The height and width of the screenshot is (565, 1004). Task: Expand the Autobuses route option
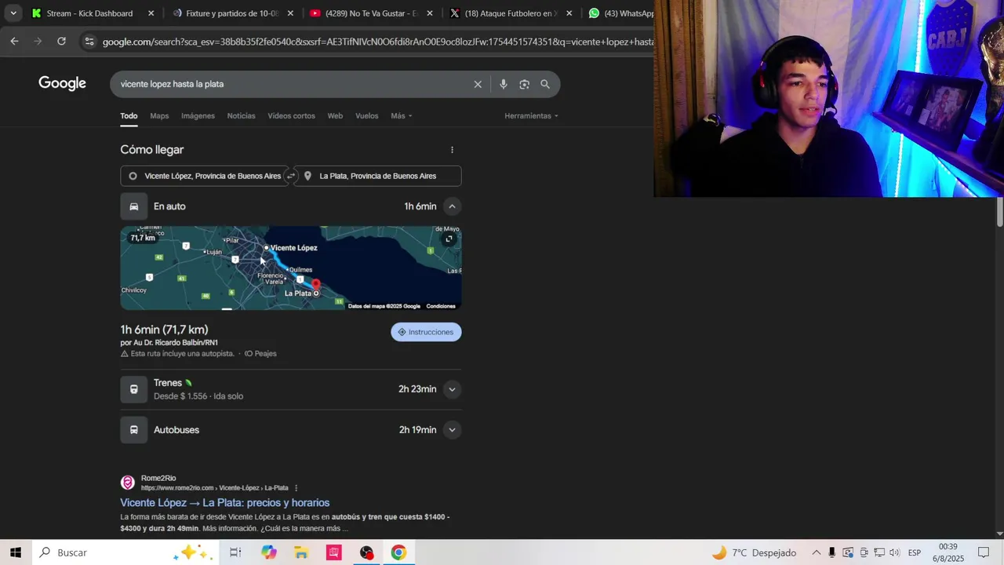(452, 430)
